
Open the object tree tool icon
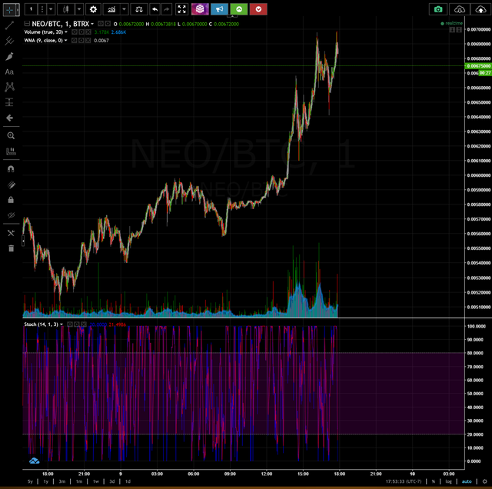pyautogui.click(x=11, y=233)
